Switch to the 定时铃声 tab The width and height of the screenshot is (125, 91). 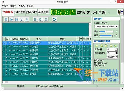(x=20, y=12)
